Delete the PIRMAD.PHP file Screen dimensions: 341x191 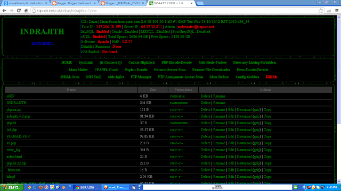206,136
